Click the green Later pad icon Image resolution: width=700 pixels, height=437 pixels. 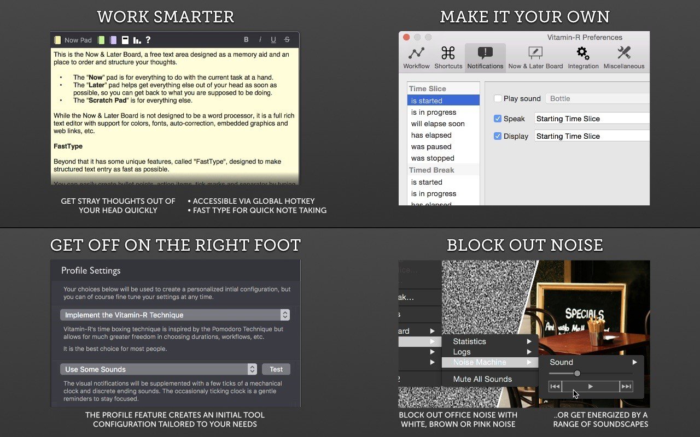coord(101,40)
